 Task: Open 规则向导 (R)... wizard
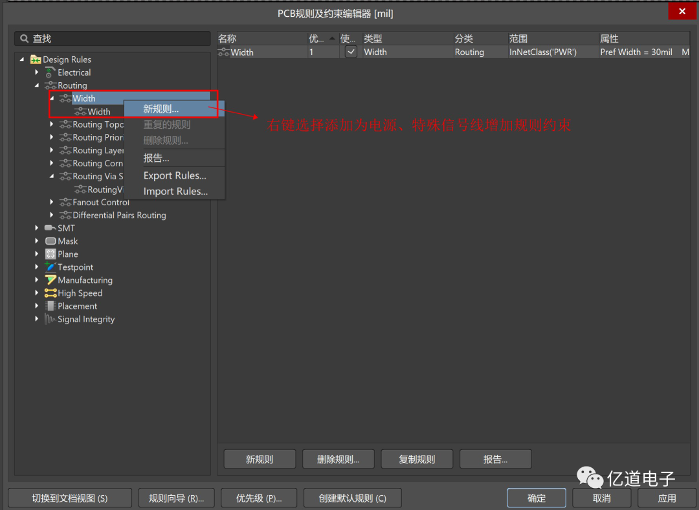click(x=176, y=498)
